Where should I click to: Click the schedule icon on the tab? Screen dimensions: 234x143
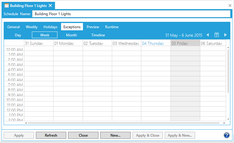[6, 5]
